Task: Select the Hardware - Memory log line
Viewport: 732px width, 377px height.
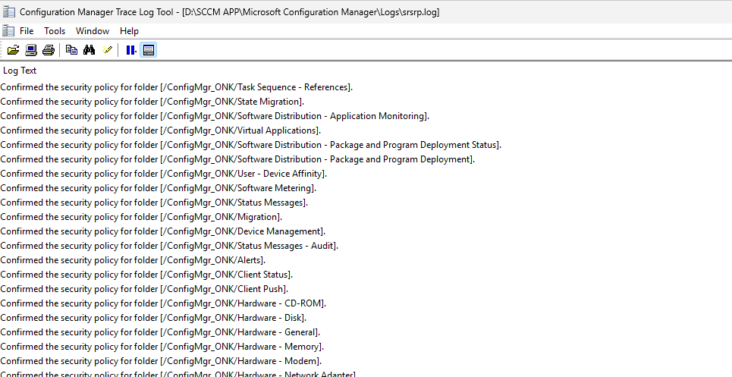Action: 162,347
